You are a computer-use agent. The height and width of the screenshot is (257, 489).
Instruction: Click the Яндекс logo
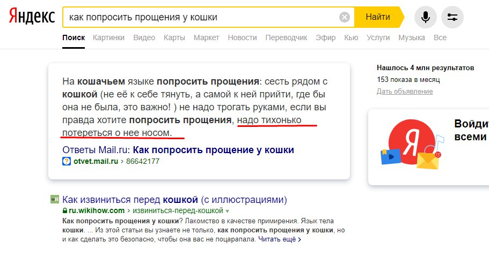point(32,17)
